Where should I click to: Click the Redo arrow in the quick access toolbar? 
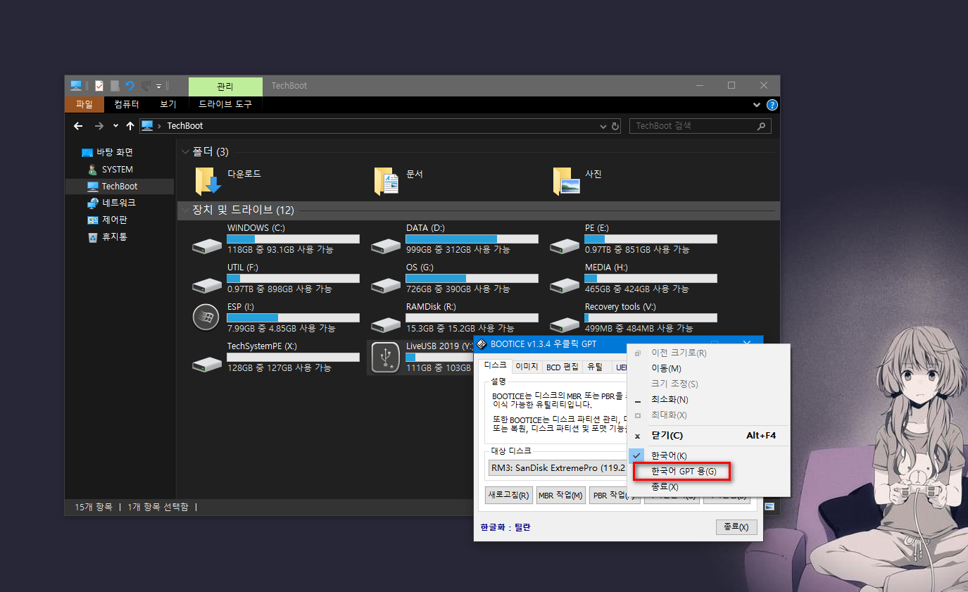tap(146, 86)
